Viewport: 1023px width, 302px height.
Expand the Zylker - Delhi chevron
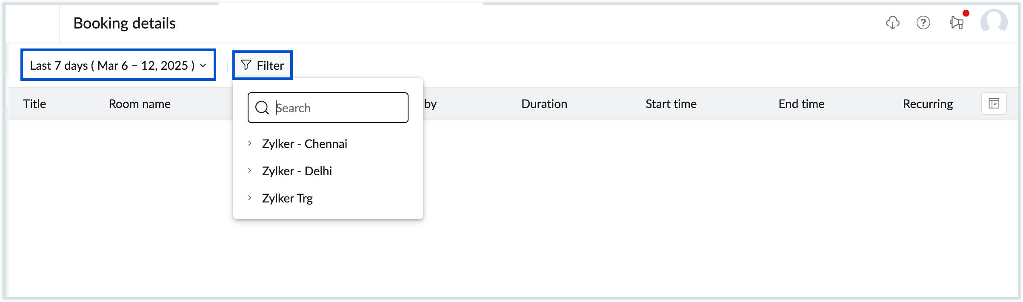(x=250, y=171)
